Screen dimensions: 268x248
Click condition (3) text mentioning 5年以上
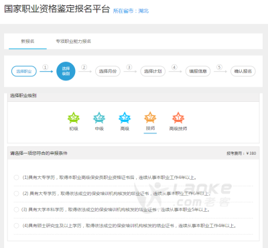coord(115,210)
